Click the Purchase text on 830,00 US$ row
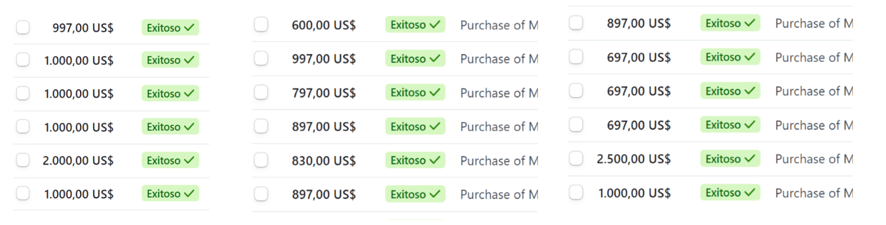 pyautogui.click(x=498, y=161)
